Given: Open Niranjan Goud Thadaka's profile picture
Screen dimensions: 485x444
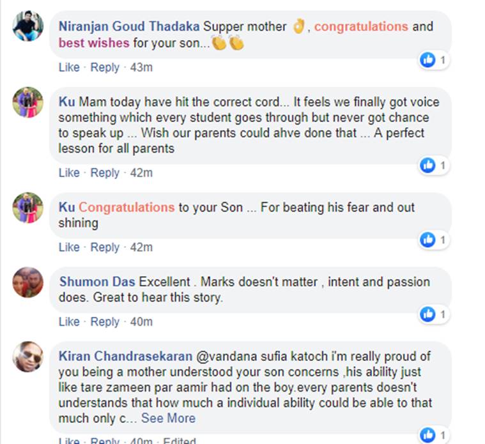Looking at the screenshot, I should coord(28,26).
